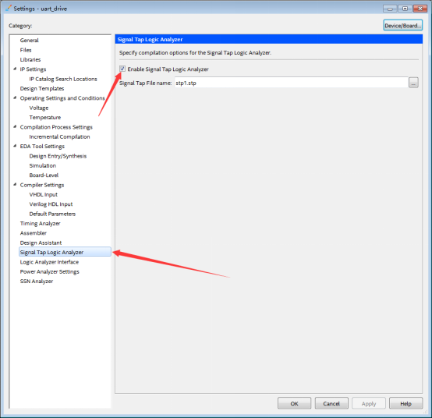Open the Logic Analyzer Interface category
Screen dimensions: 432x418
[x=49, y=262]
